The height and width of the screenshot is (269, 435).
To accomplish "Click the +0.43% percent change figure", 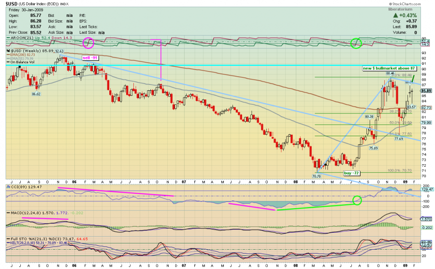I will pos(408,15).
